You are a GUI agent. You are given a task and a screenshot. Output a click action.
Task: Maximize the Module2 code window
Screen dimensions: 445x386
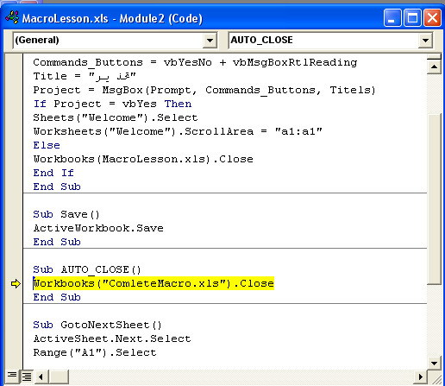[412, 18]
